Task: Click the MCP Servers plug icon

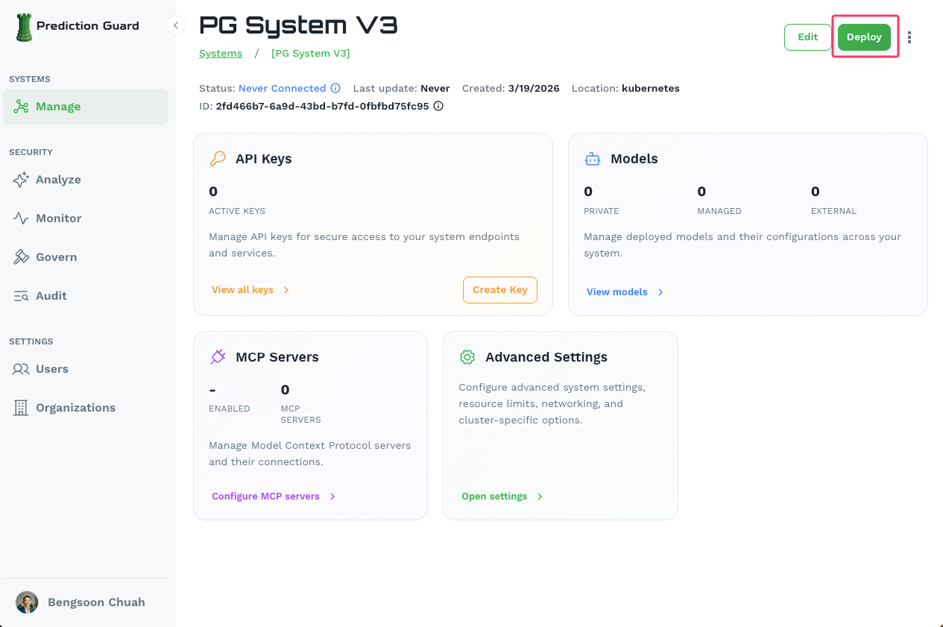Action: 218,356
